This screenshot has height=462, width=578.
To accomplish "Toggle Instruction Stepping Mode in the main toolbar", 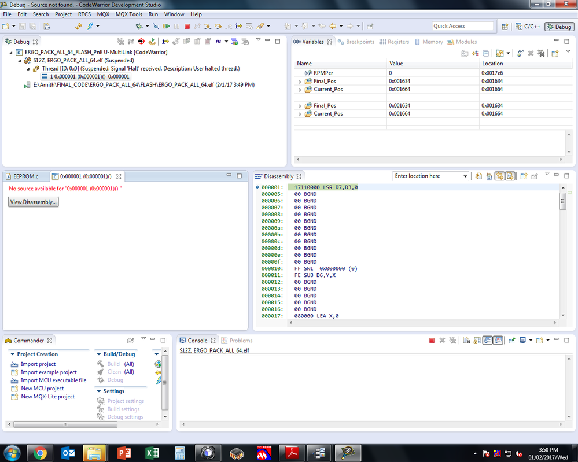I will 239,26.
